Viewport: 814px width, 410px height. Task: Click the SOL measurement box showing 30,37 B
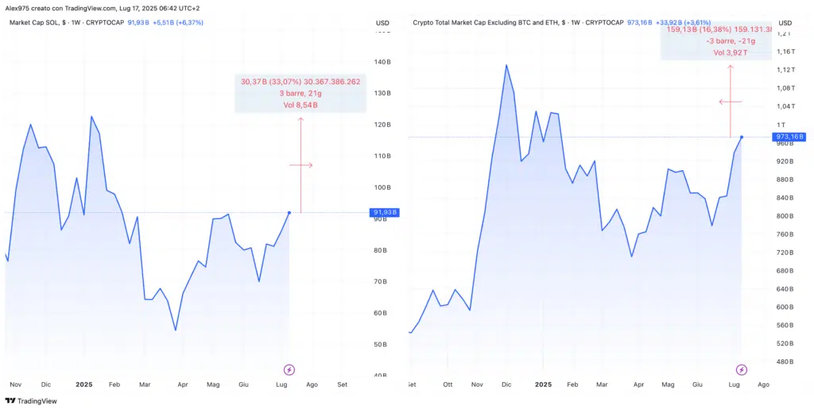(x=300, y=92)
